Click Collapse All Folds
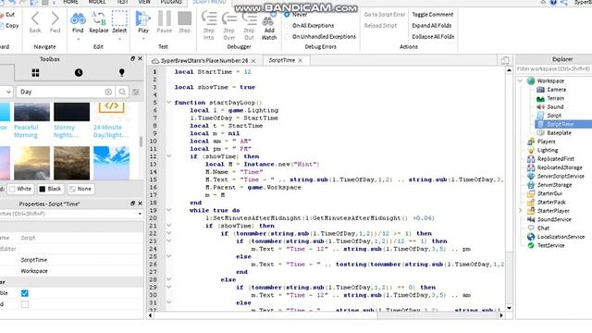 [433, 37]
